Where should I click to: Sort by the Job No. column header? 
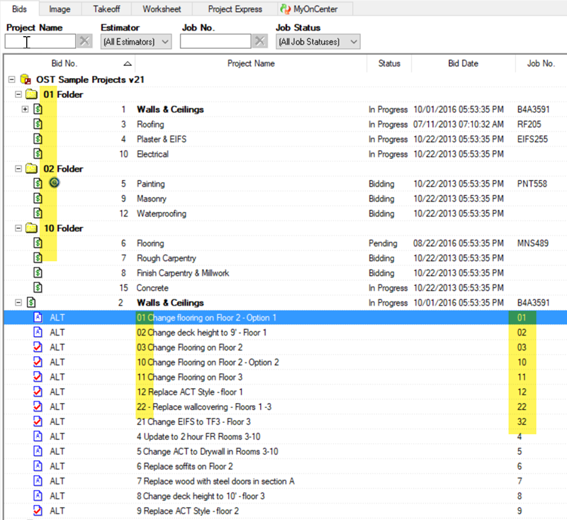[541, 64]
